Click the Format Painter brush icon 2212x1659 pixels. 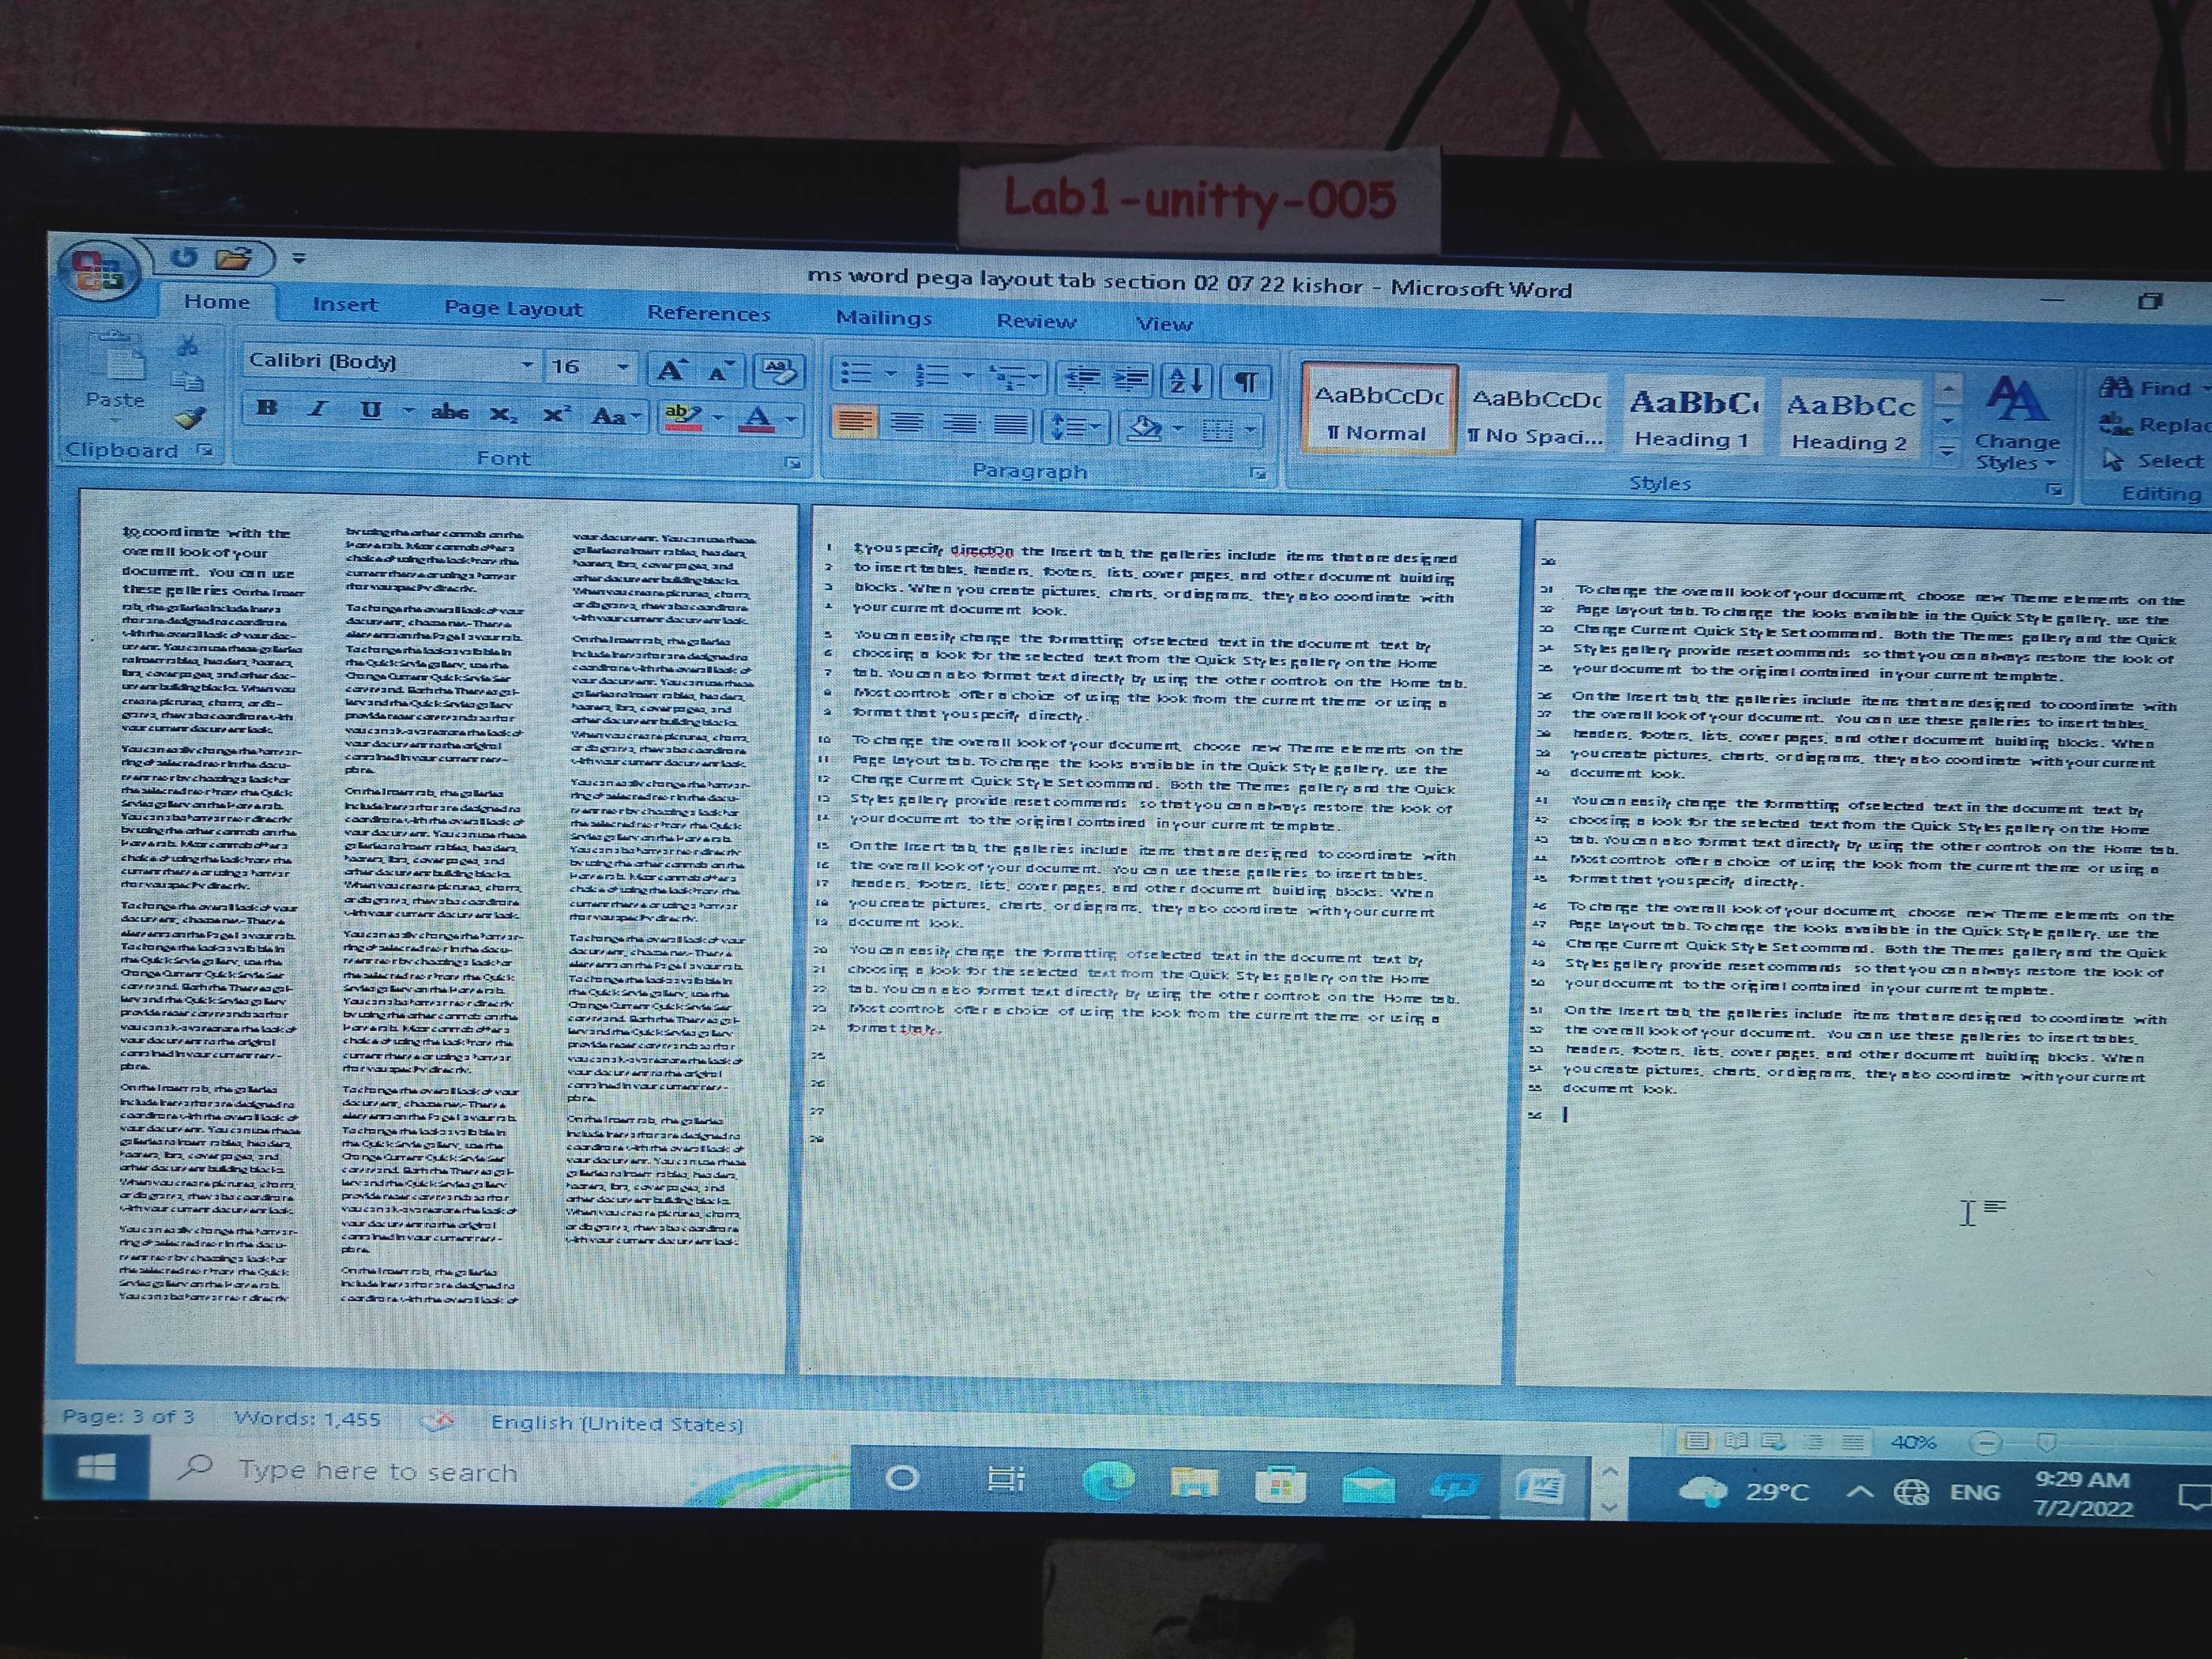click(190, 417)
